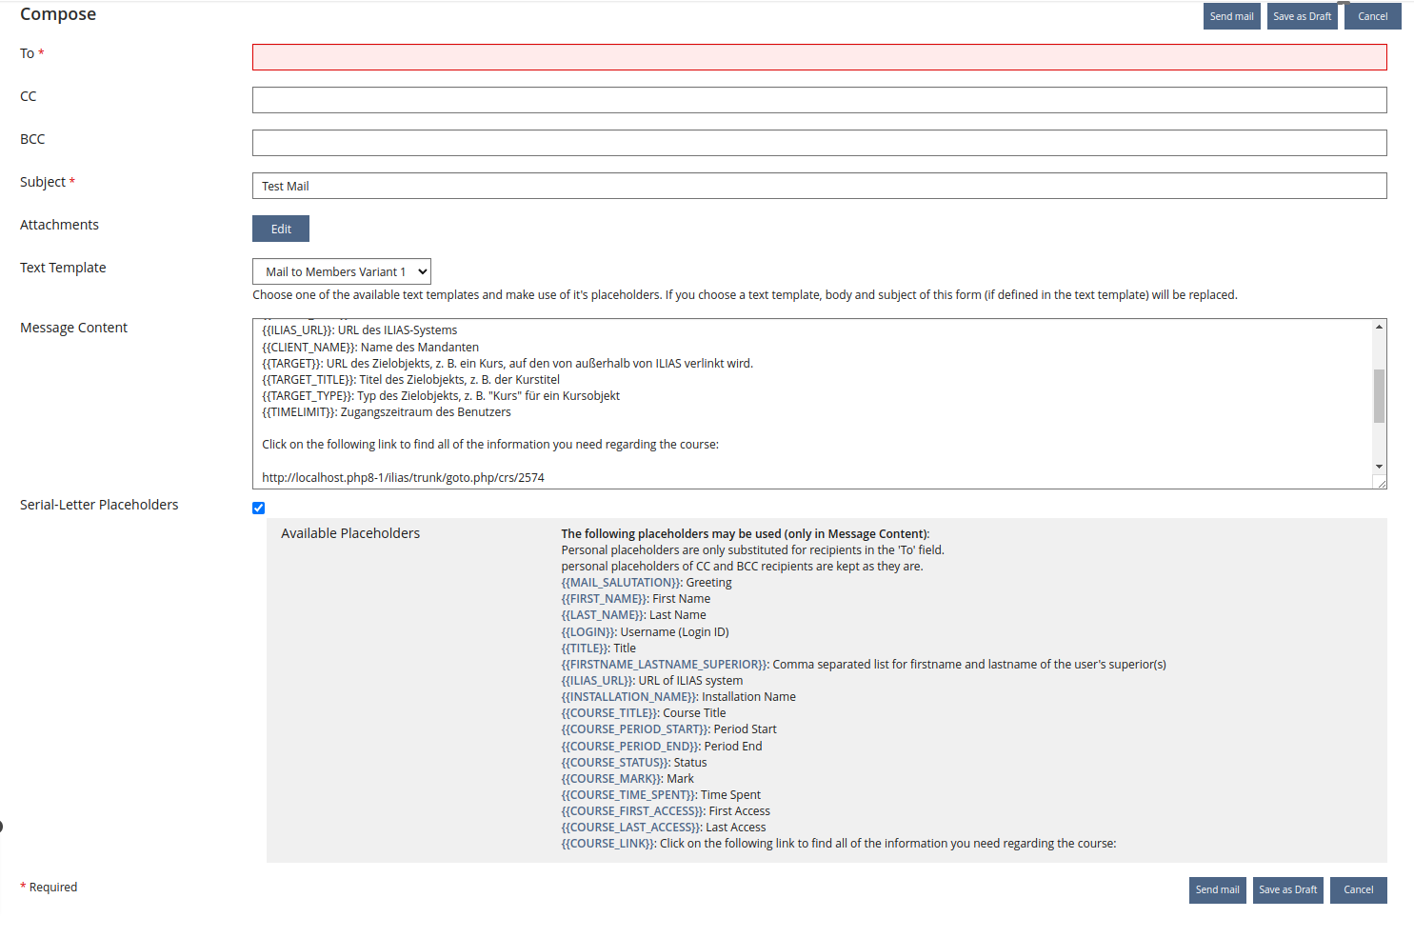Open the Text Template dropdown
Image resolution: width=1414 pixels, height=938 pixels.
(x=342, y=271)
